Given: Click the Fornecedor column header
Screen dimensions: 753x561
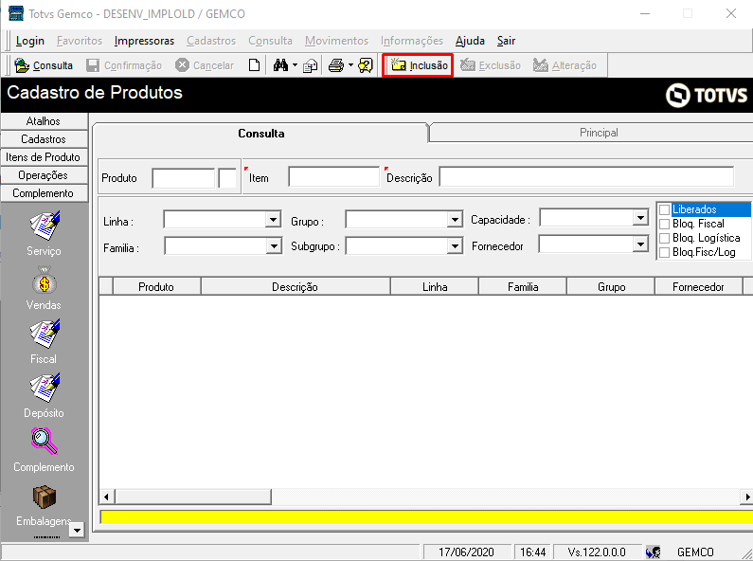Looking at the screenshot, I should 698,287.
